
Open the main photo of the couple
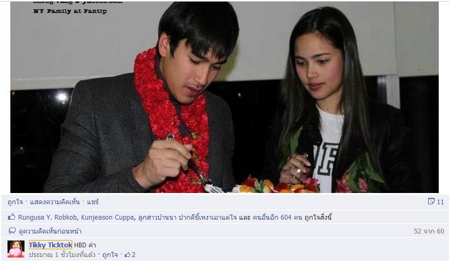click(224, 97)
